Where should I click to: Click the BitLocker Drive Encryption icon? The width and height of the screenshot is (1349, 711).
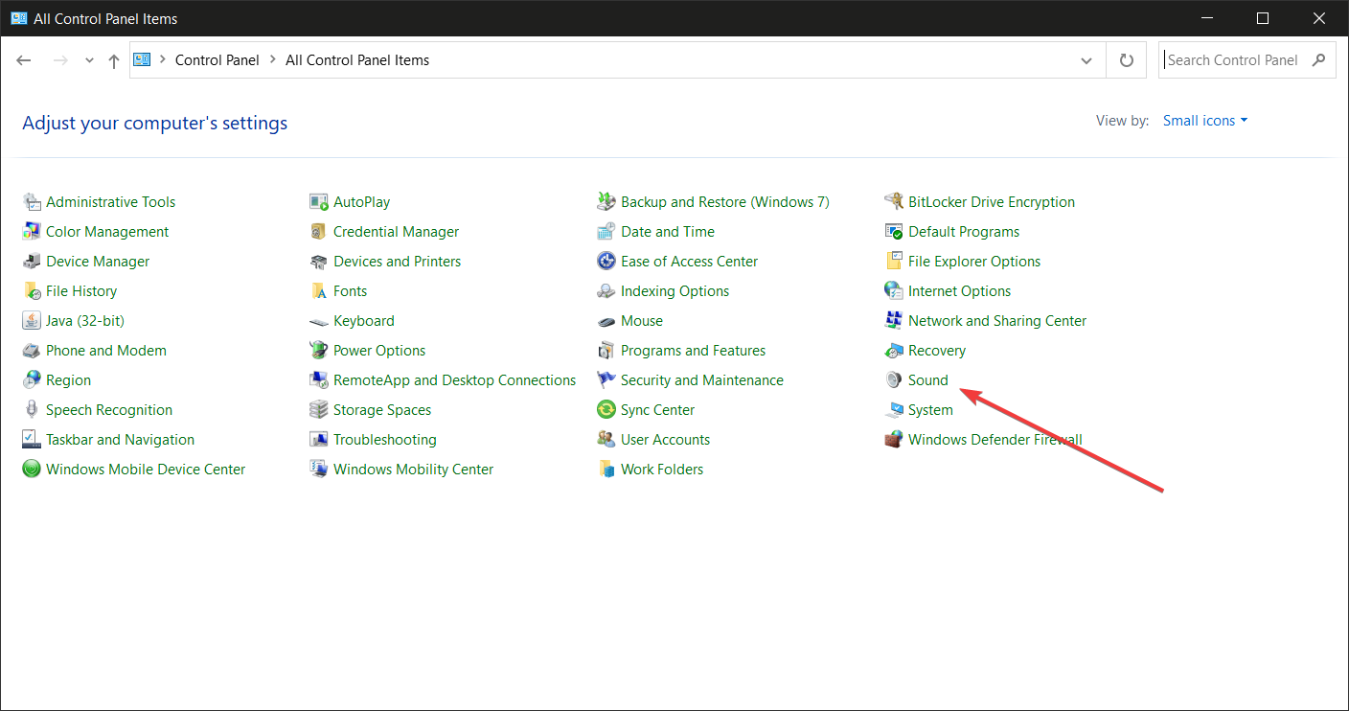894,202
